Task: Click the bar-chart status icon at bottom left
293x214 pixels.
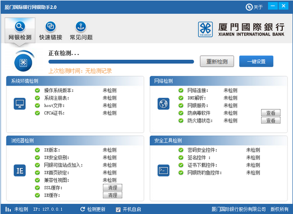Action: coord(8,209)
